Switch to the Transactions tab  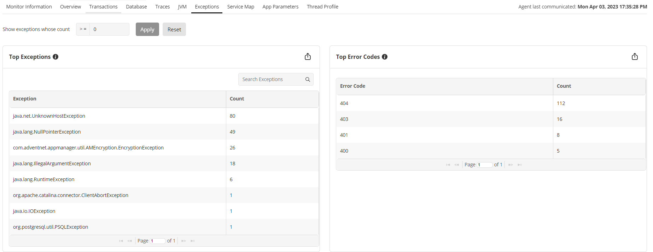[103, 7]
